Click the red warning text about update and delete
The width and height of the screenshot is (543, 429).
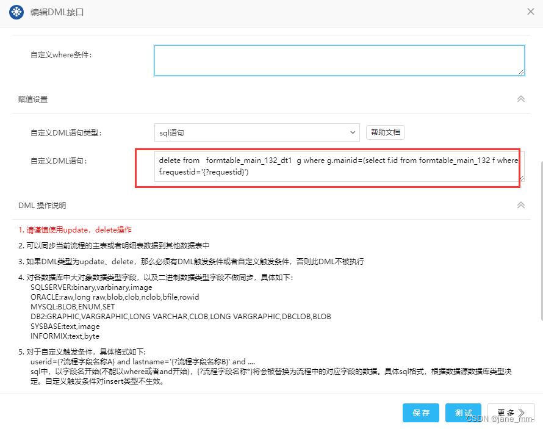(x=74, y=229)
